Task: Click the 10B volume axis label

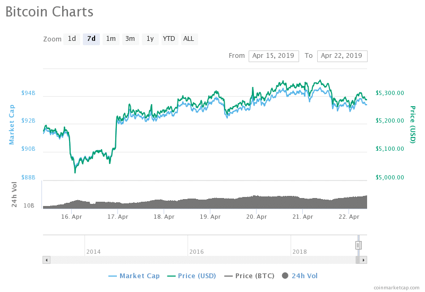Action: (29, 206)
